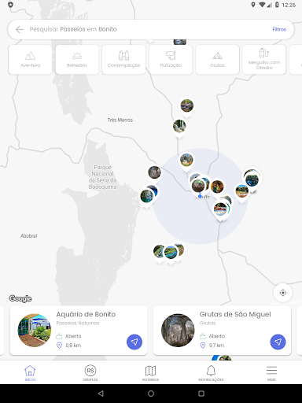The height and width of the screenshot is (403, 302).
Task: Tap the blue current location dot
Action: pyautogui.click(x=200, y=196)
